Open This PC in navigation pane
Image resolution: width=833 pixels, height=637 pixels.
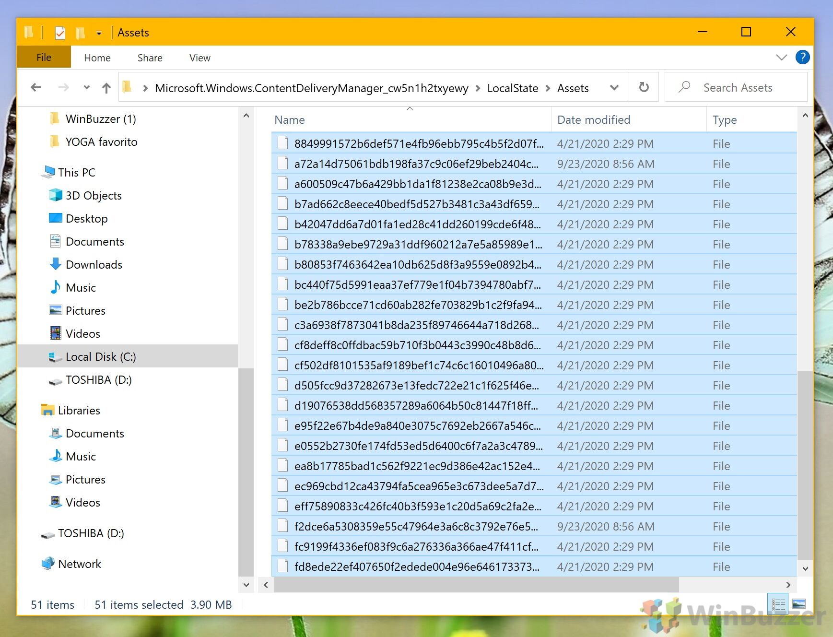[x=77, y=172]
